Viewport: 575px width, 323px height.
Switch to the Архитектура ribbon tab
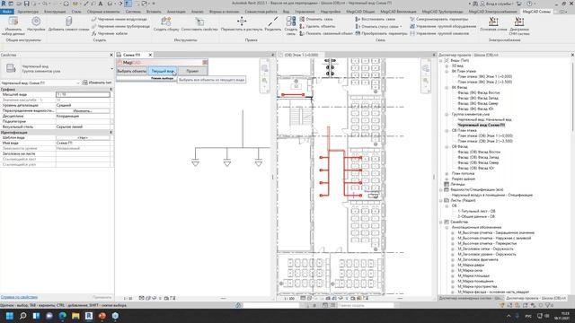click(x=28, y=12)
